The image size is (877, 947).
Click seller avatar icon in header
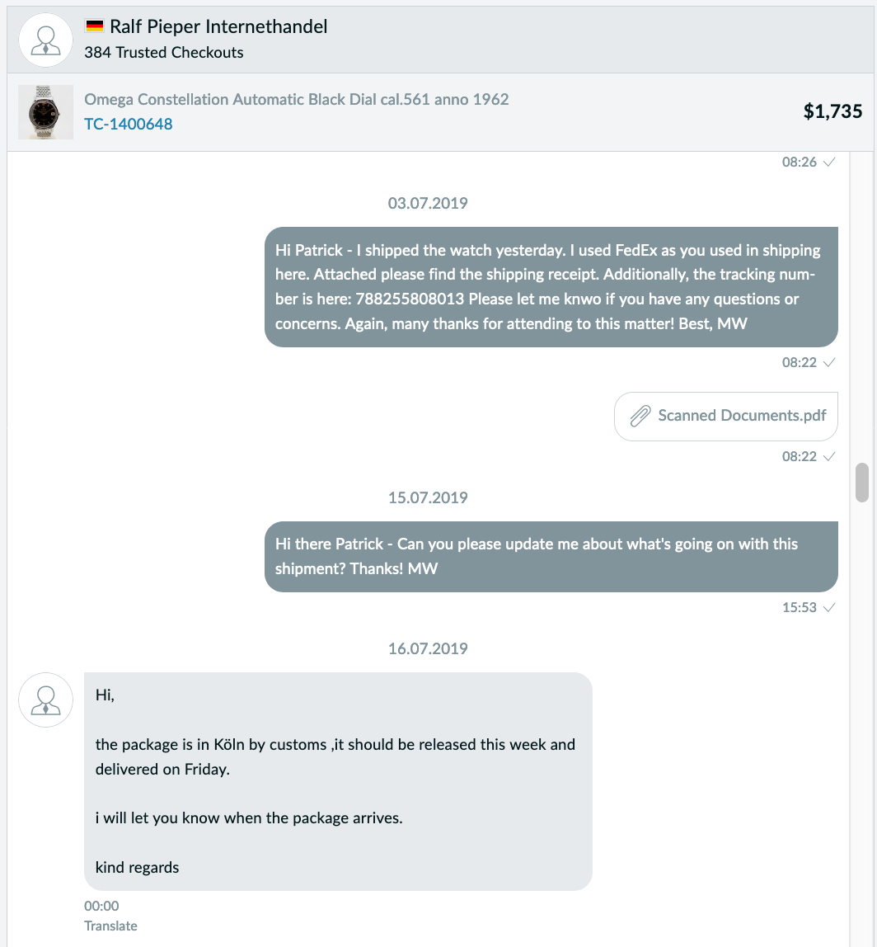coord(45,40)
